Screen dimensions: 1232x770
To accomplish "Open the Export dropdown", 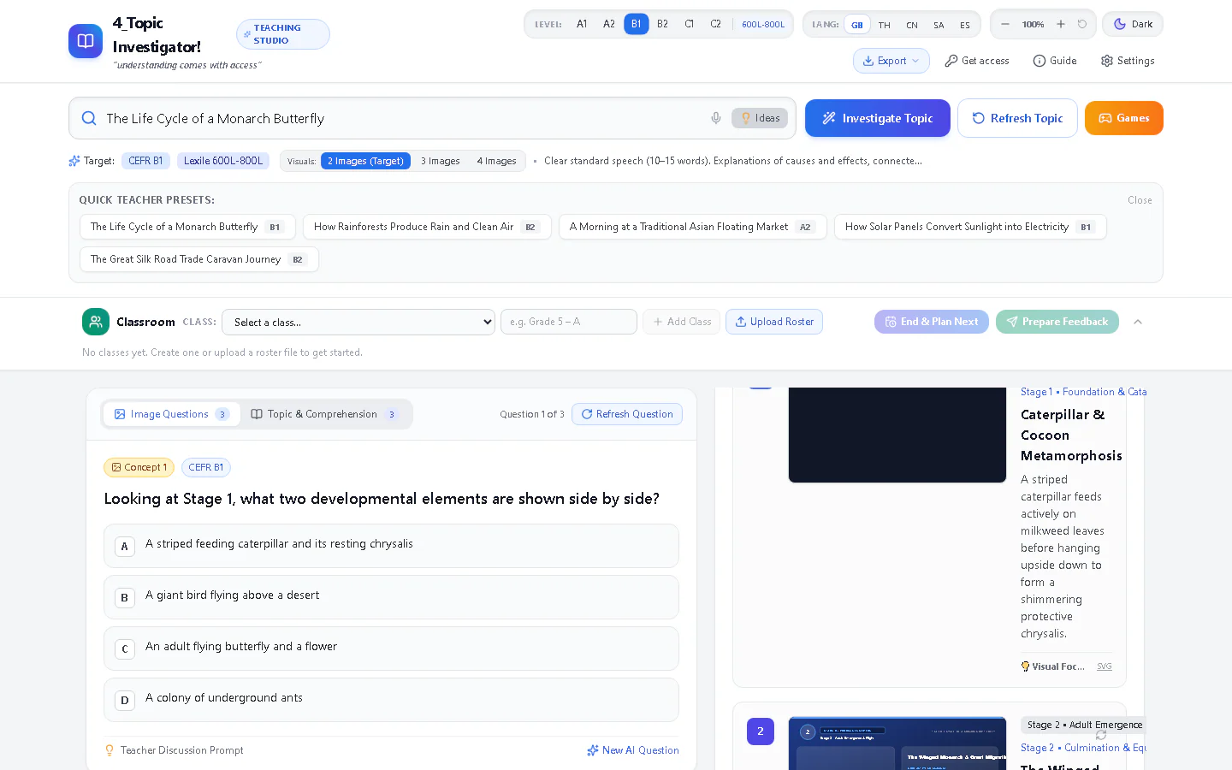I will (x=891, y=61).
